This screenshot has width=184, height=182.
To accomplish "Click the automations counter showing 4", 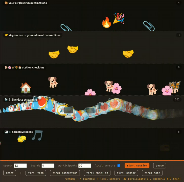I will point(179,3).
